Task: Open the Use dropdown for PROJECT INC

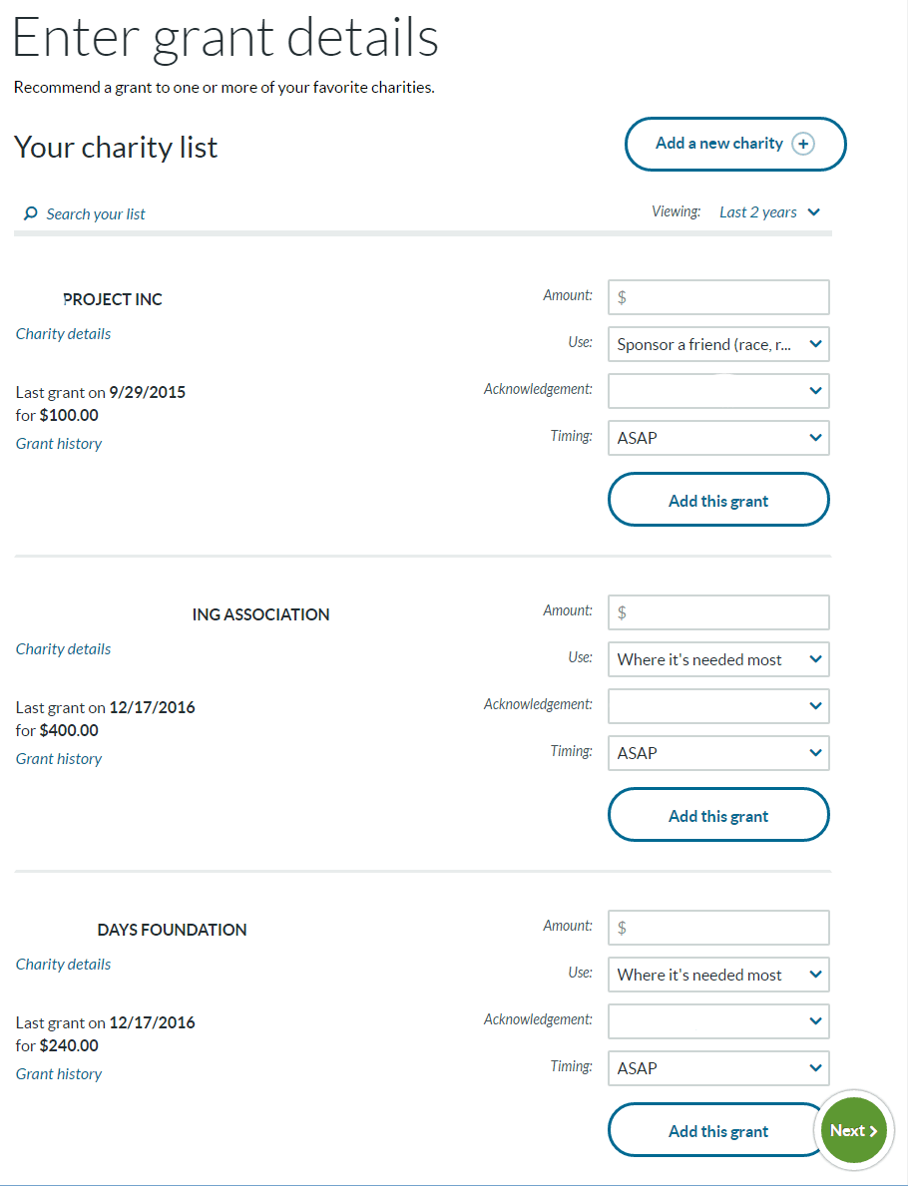Action: tap(718, 344)
